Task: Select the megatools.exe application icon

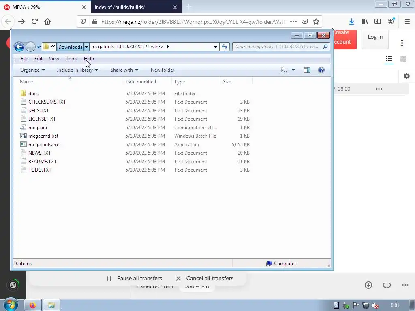Action: [23, 145]
